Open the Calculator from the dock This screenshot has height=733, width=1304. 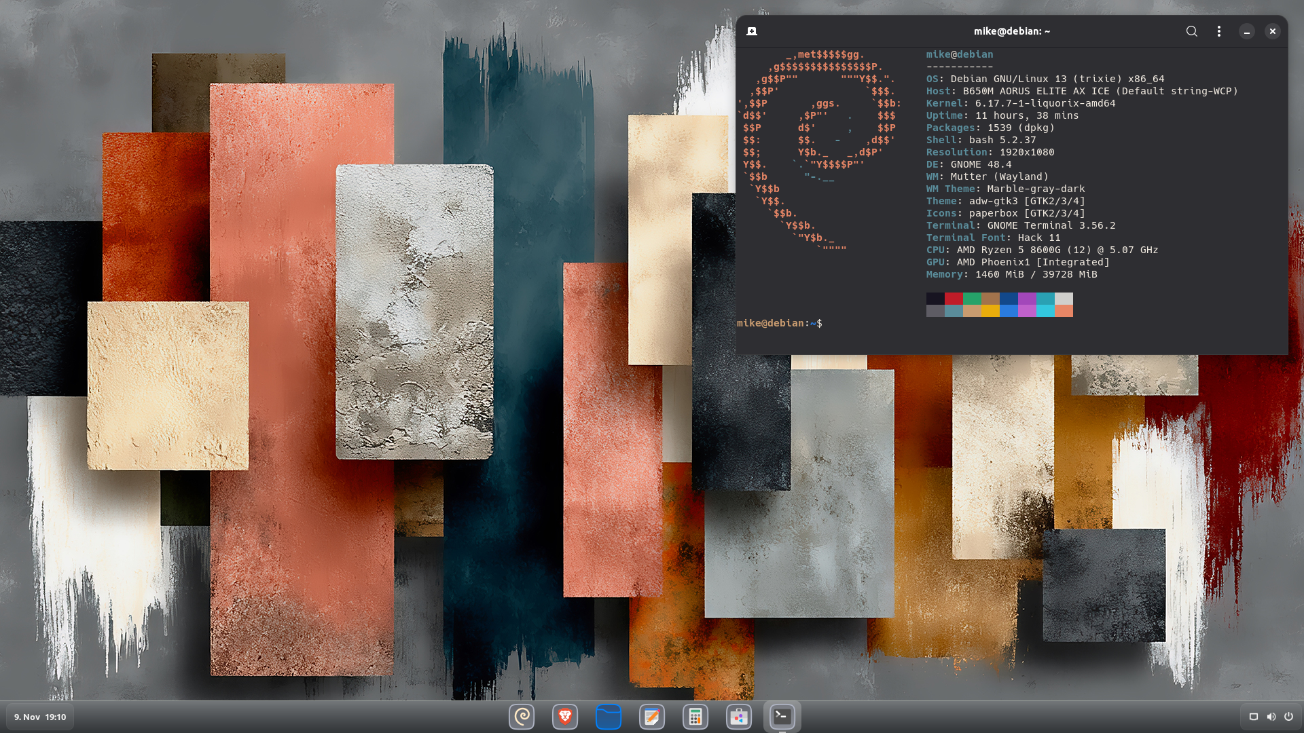(x=695, y=717)
